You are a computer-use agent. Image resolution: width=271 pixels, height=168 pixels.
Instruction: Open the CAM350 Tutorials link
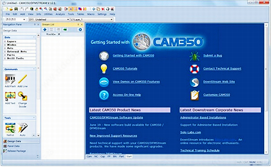[125, 68]
